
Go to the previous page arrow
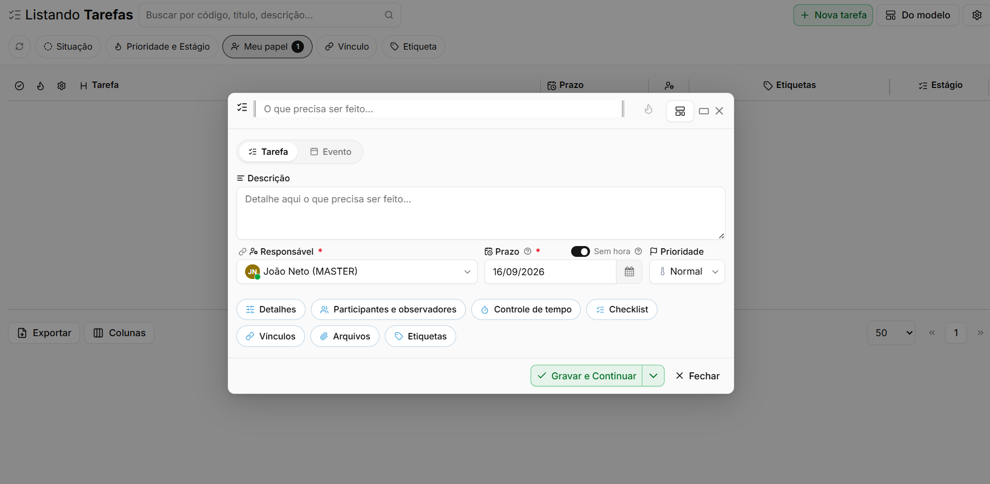[932, 333]
